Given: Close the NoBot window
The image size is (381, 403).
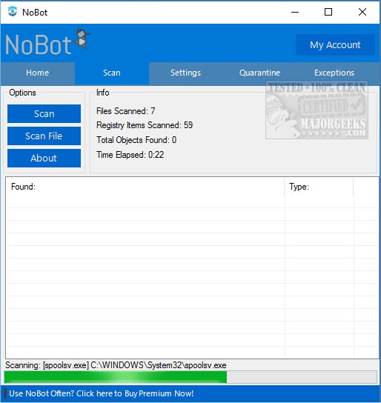Looking at the screenshot, I should 362,12.
